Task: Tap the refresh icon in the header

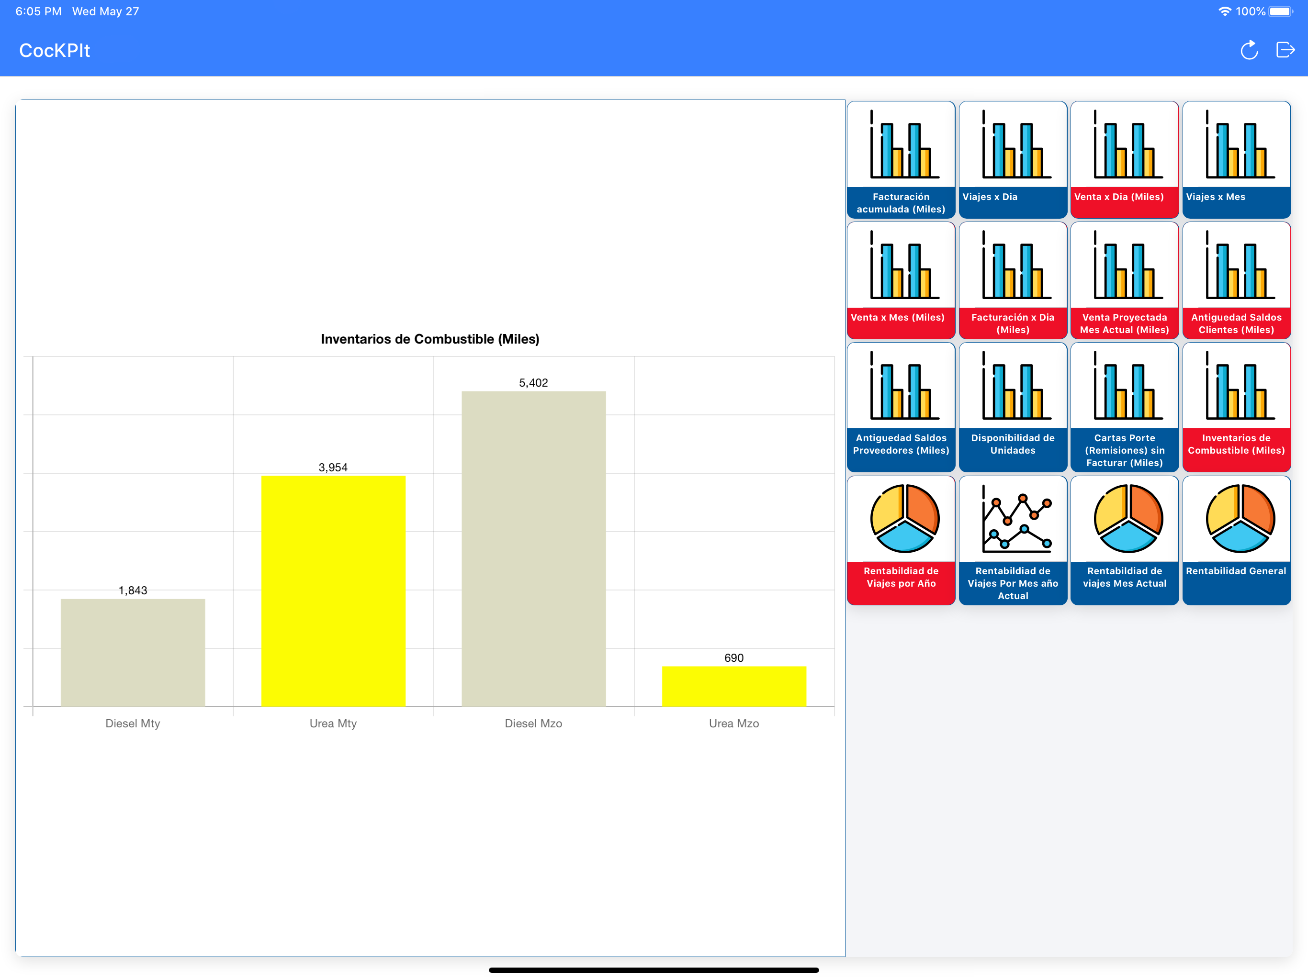Action: click(1249, 50)
